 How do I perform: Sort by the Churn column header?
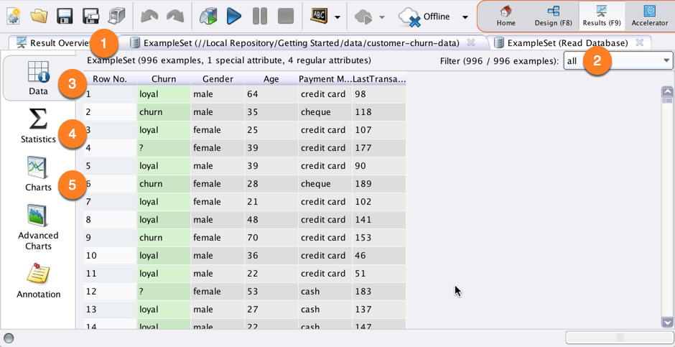click(164, 79)
